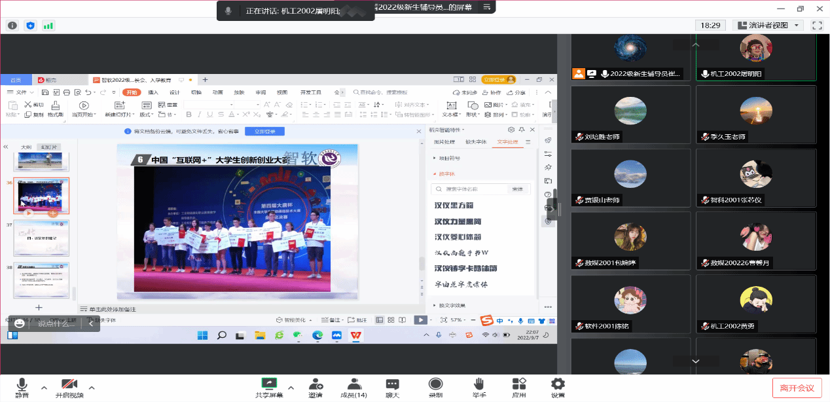Click 格式刷 format painter
830x402 pixels.
[x=55, y=109]
